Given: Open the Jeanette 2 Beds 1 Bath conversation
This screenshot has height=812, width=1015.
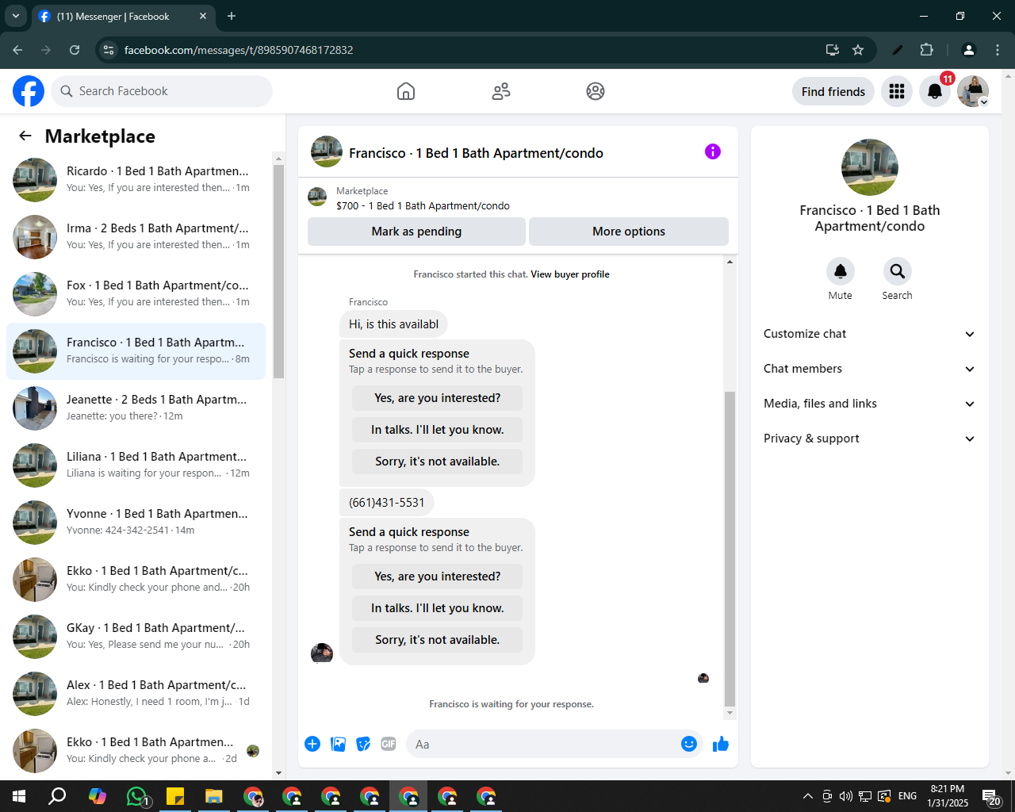Looking at the screenshot, I should pos(136,408).
